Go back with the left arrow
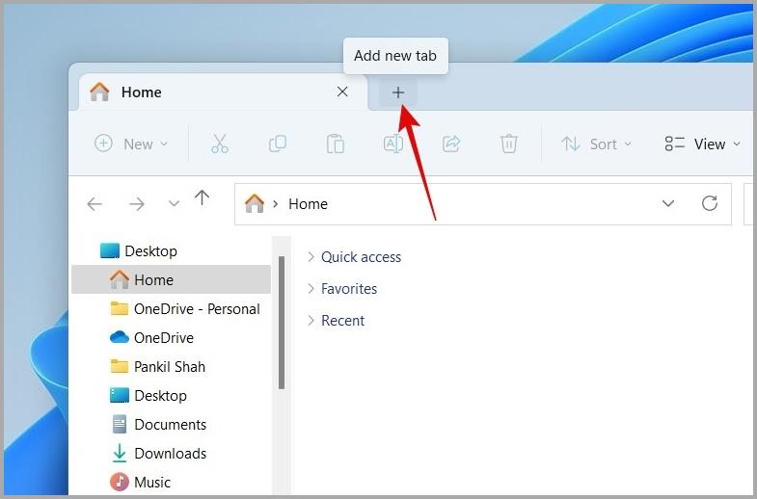Screen dimensions: 757x499 95,204
